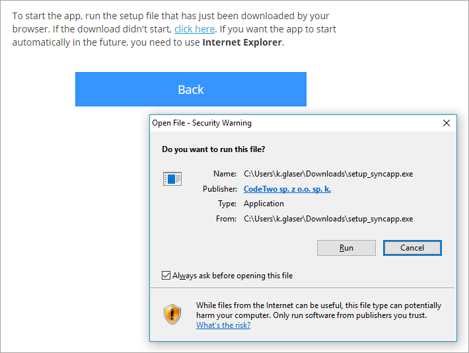Click the 'Application' type value
The height and width of the screenshot is (353, 469).
point(264,204)
